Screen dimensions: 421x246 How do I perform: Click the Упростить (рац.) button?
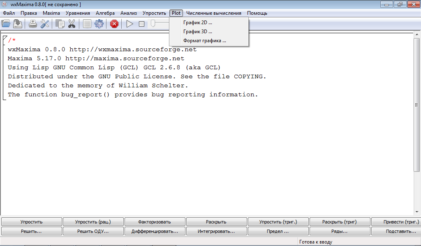point(93,222)
